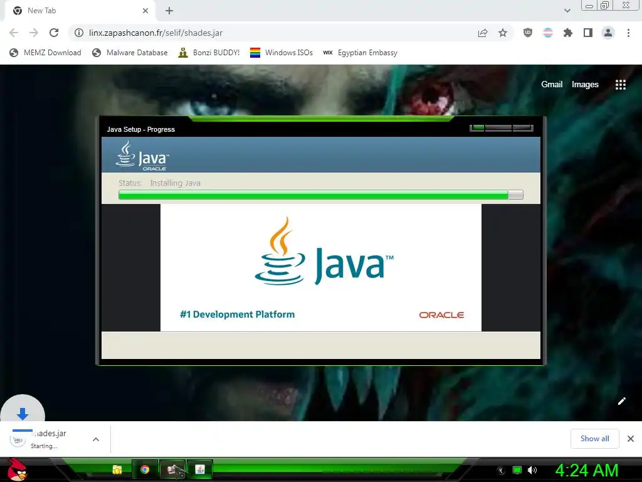Click the Java logo banner image
Viewport: 642px width, 482px height.
[320, 267]
